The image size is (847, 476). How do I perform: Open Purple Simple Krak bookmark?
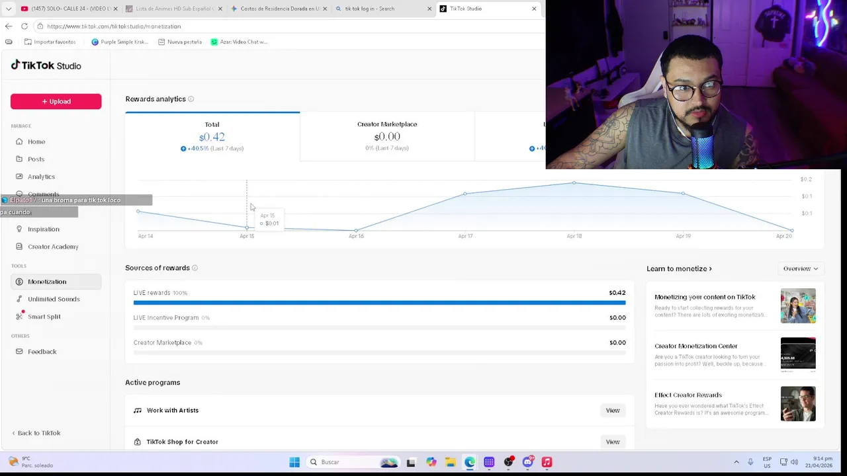120,42
